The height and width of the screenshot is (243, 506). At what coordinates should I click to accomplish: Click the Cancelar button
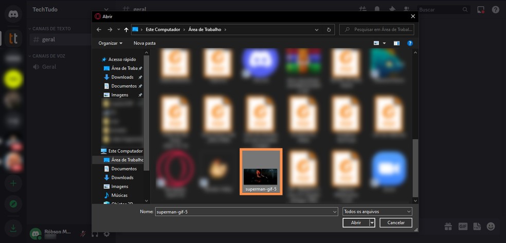(396, 222)
